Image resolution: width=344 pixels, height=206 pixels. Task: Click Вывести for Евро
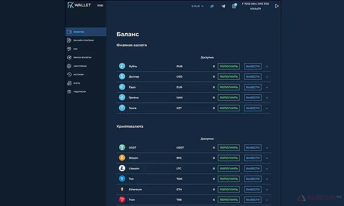coord(253,87)
